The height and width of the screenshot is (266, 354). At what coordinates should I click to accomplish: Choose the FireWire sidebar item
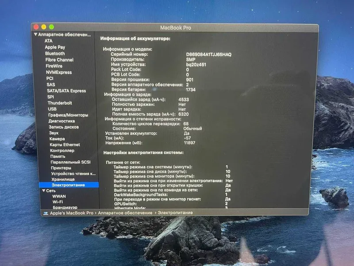pyautogui.click(x=54, y=66)
